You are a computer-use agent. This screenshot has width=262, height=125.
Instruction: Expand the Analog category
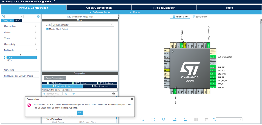point(20,32)
